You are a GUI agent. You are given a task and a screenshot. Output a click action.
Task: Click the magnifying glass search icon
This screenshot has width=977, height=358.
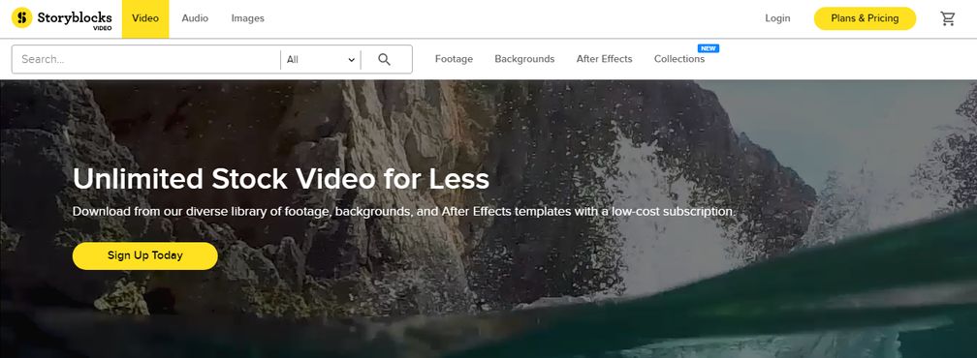(x=385, y=59)
